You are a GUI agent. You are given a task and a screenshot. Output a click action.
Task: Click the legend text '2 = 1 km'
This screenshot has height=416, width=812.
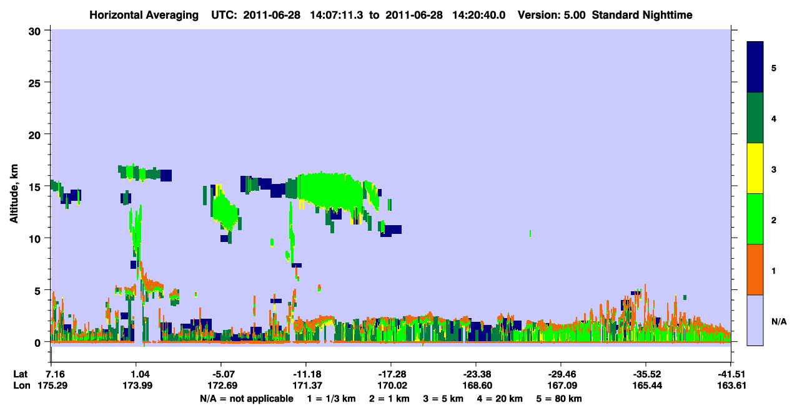coord(389,399)
